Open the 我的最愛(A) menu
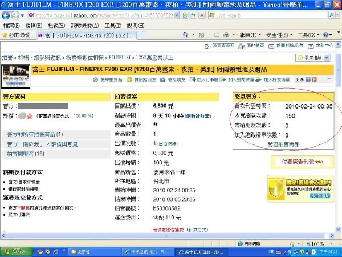 pos(85,26)
